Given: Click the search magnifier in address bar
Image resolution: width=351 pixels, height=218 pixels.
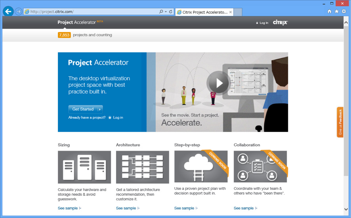Looking at the screenshot, I should tap(161, 11).
